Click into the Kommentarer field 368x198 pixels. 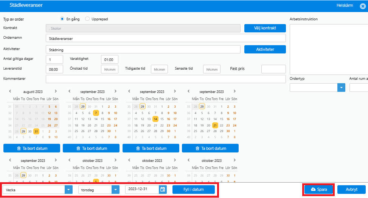tap(166, 79)
